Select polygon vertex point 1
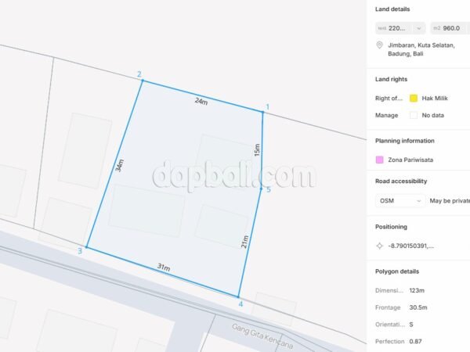470x352 pixels. [x=262, y=112]
